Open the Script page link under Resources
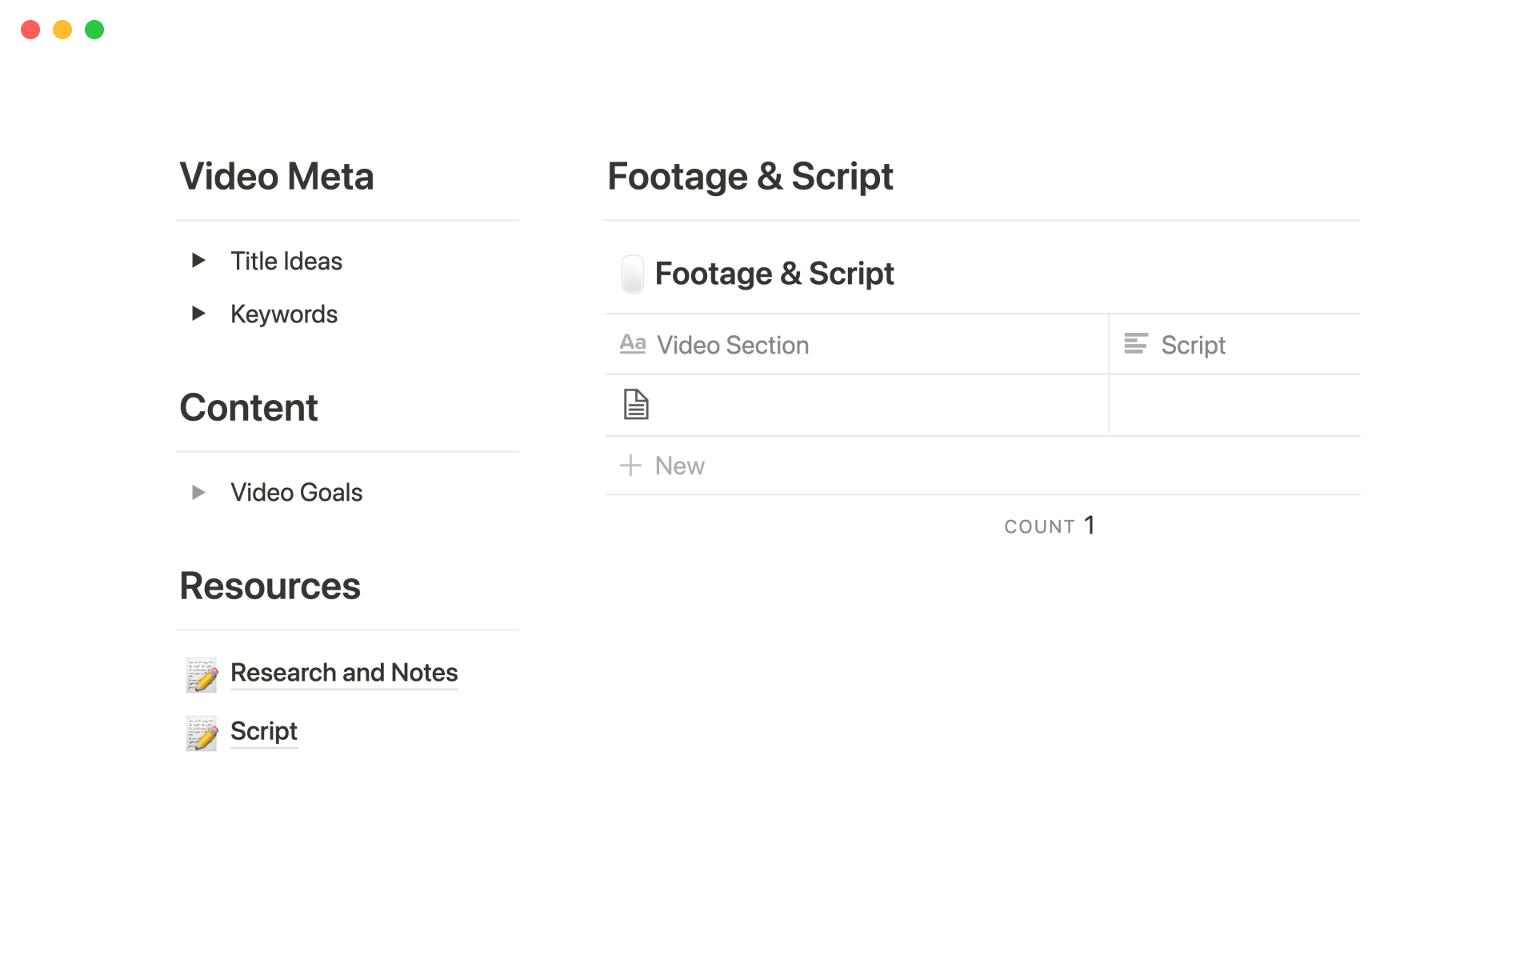Image resolution: width=1536 pixels, height=960 pixels. point(263,731)
